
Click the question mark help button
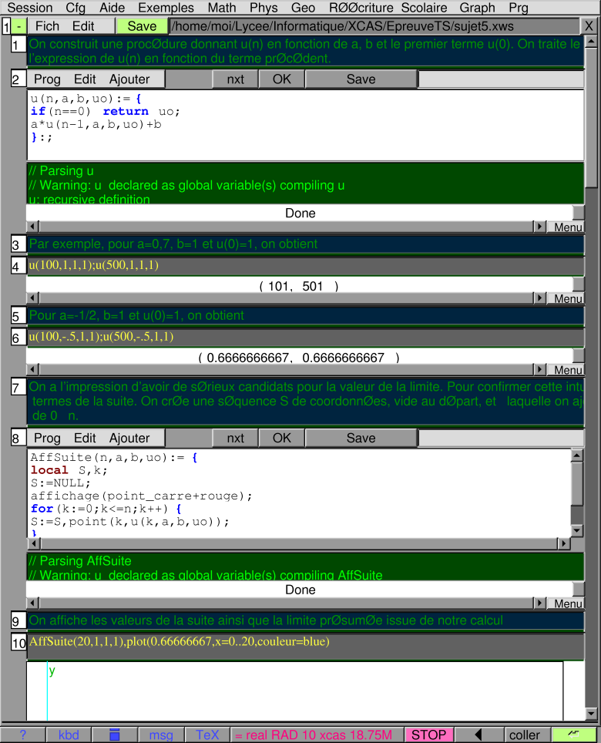pyautogui.click(x=23, y=735)
